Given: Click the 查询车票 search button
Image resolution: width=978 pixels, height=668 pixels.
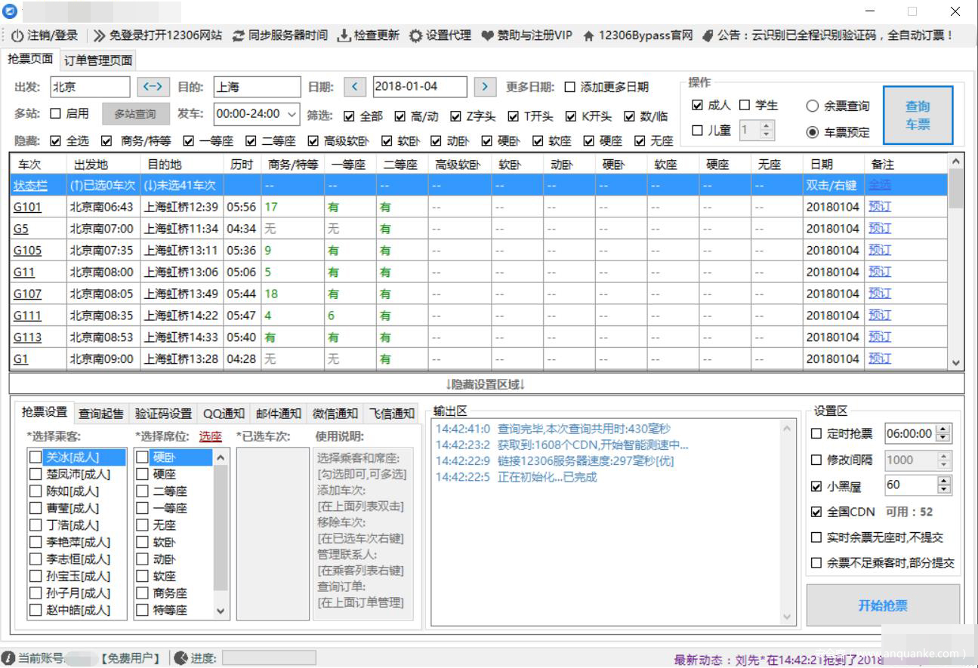Looking at the screenshot, I should point(918,115).
